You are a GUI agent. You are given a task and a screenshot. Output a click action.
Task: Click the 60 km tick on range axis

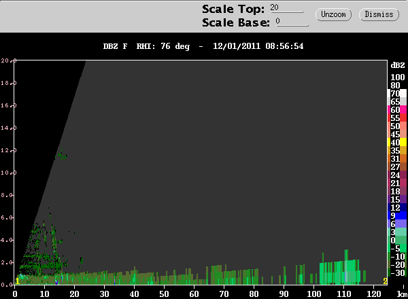194,294
